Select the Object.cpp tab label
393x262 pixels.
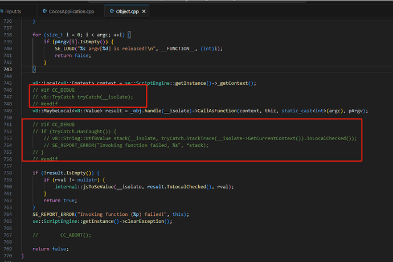pyautogui.click(x=129, y=11)
